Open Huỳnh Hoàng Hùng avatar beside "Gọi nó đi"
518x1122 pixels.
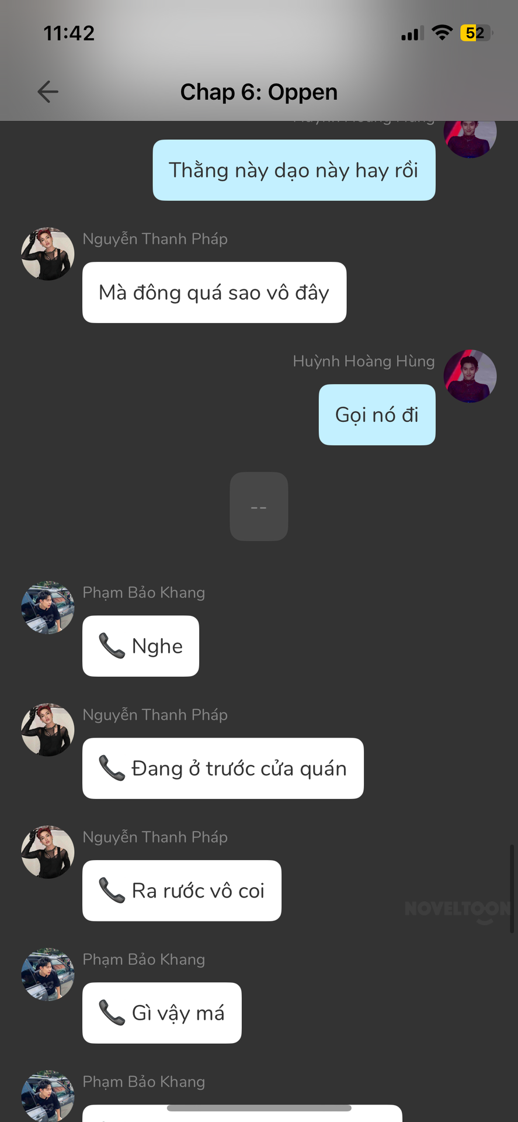coord(470,376)
